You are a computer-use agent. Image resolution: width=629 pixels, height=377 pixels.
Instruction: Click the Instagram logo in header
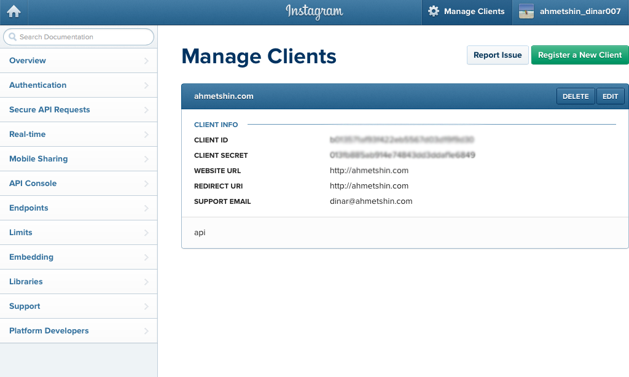click(x=314, y=12)
